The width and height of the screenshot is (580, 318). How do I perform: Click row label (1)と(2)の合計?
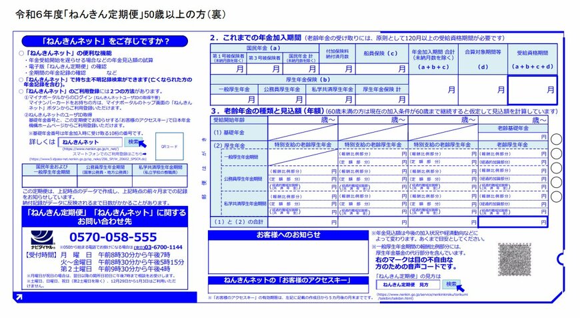pos(239,222)
